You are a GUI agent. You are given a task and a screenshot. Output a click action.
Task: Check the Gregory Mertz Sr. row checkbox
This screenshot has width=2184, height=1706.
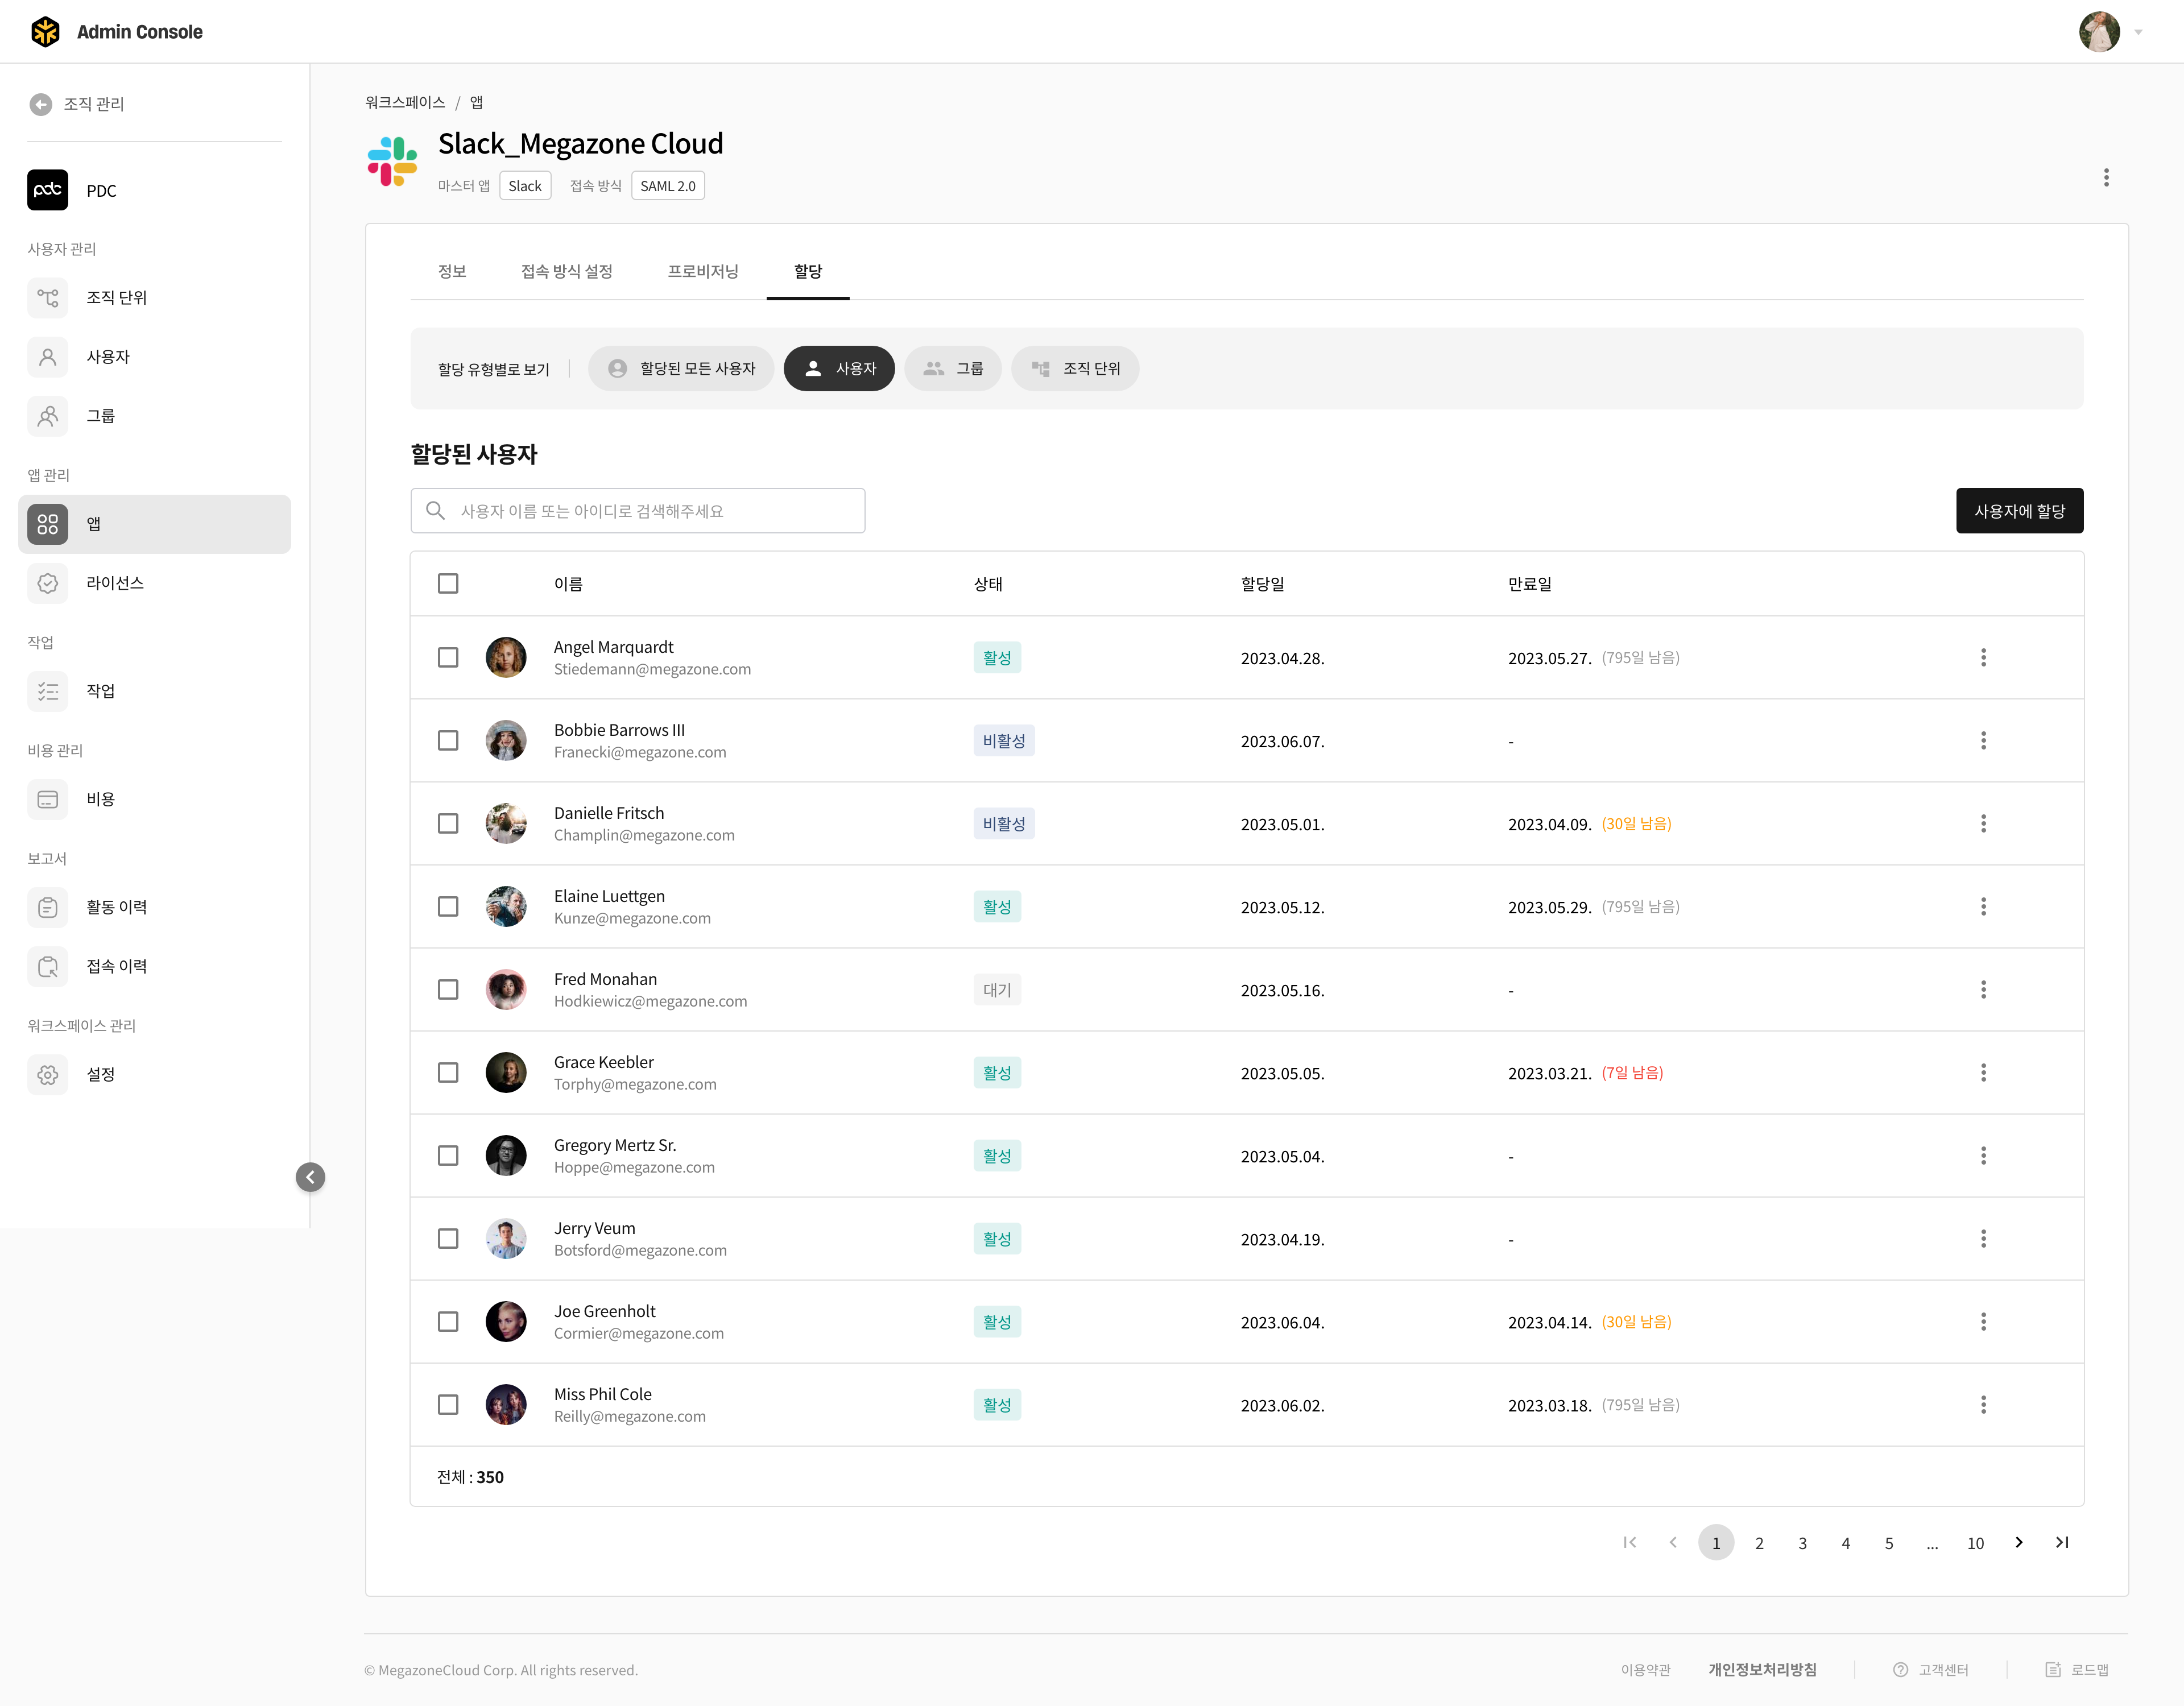coord(448,1156)
